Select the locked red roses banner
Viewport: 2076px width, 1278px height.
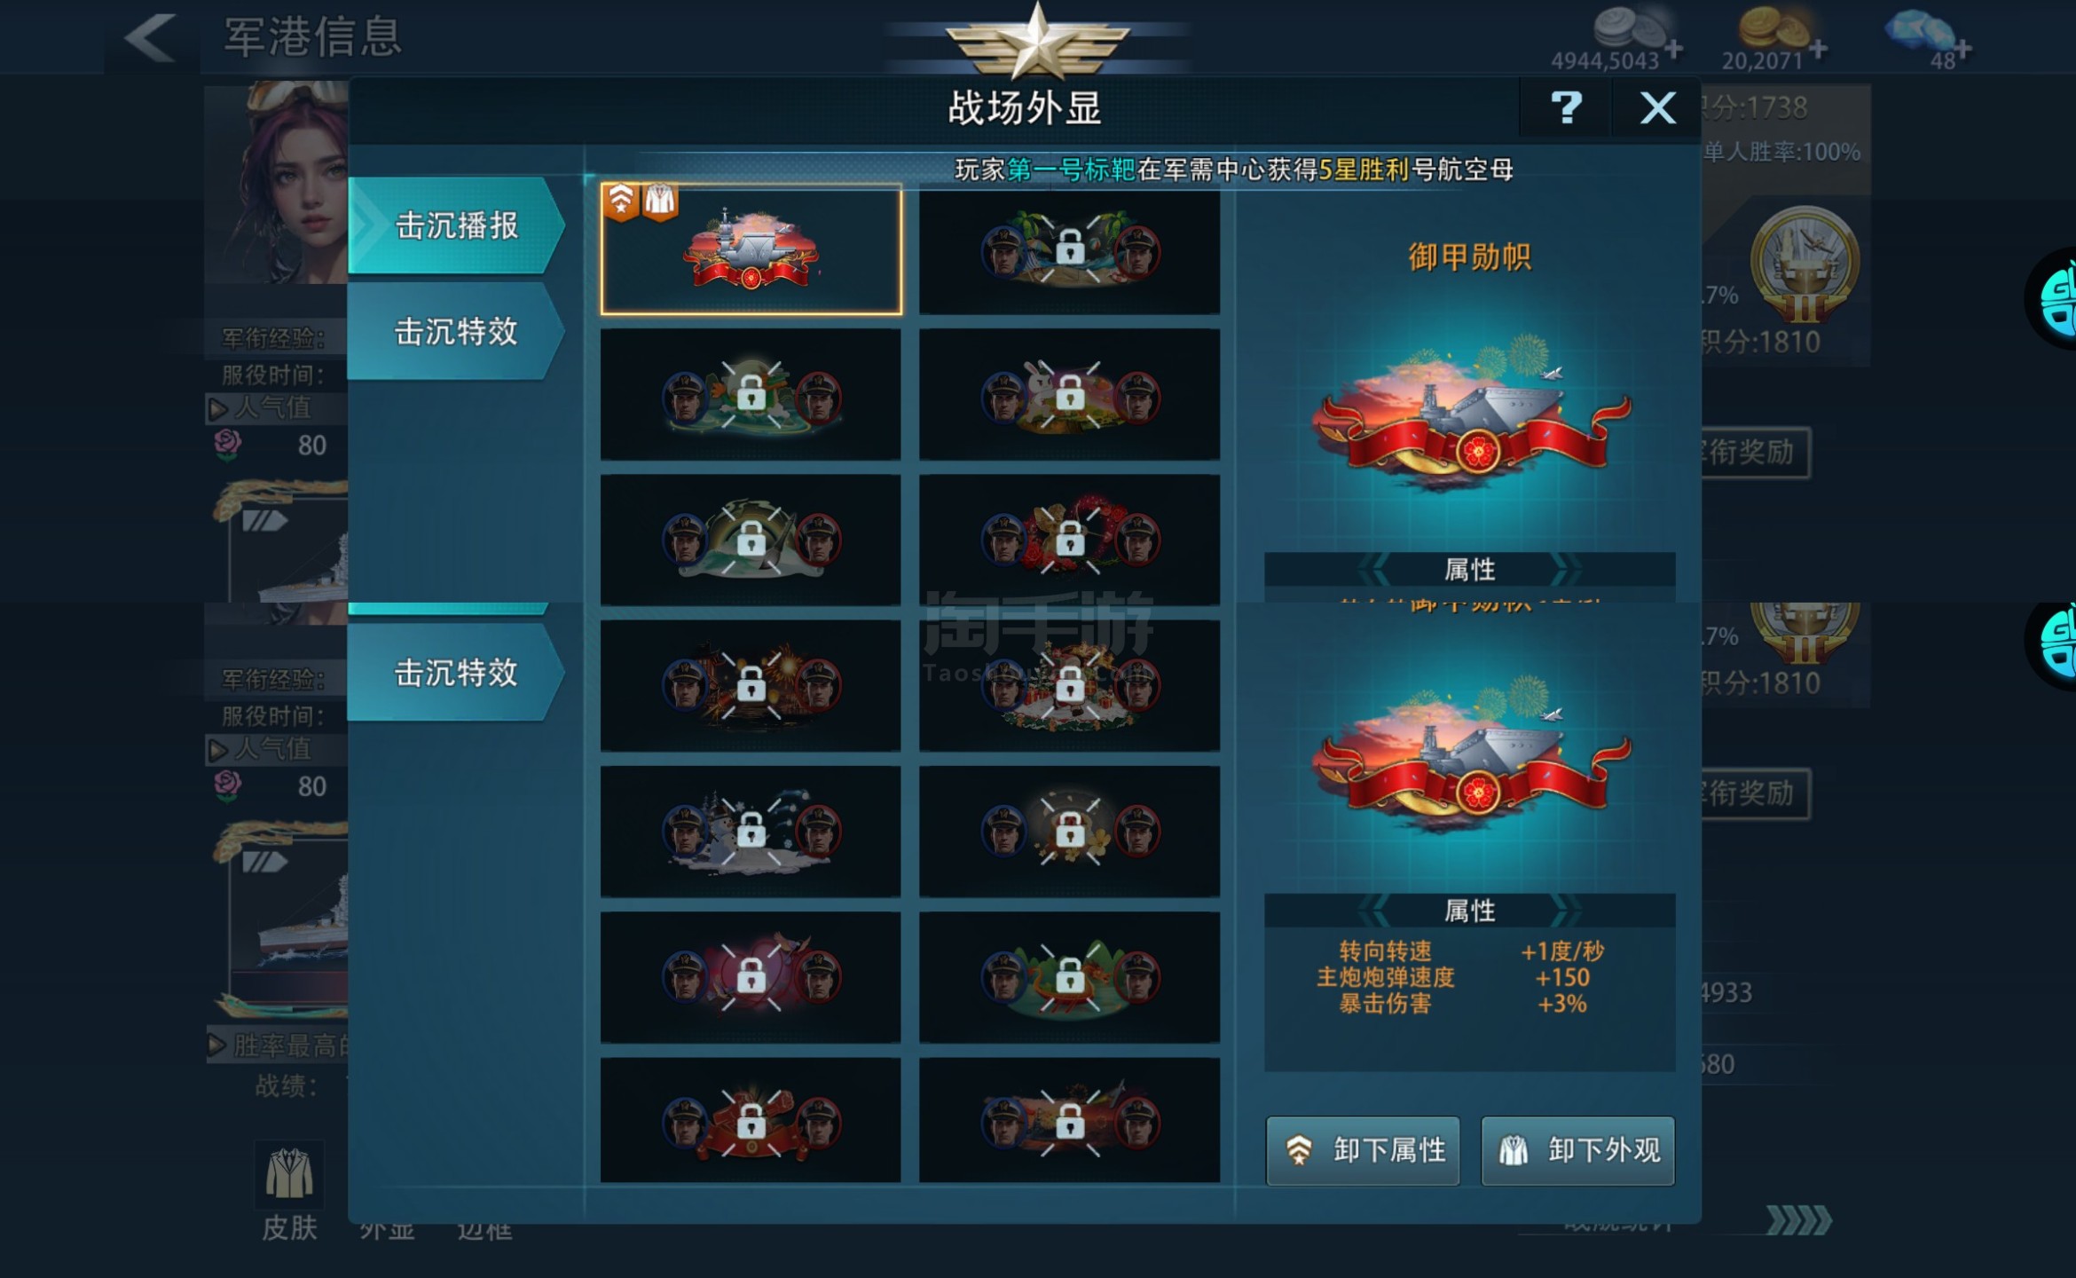pos(1069,540)
